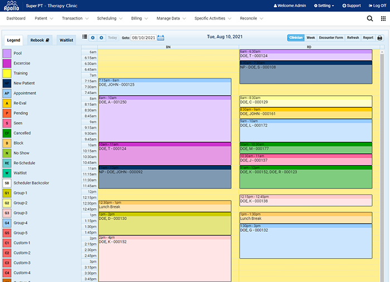Click the Encounter Form button

pyautogui.click(x=330, y=38)
